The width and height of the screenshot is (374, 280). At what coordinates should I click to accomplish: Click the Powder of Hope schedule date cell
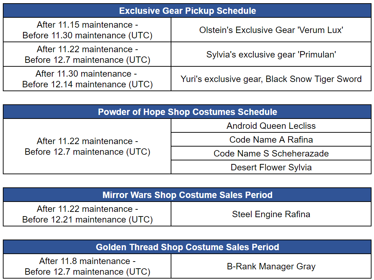click(87, 146)
